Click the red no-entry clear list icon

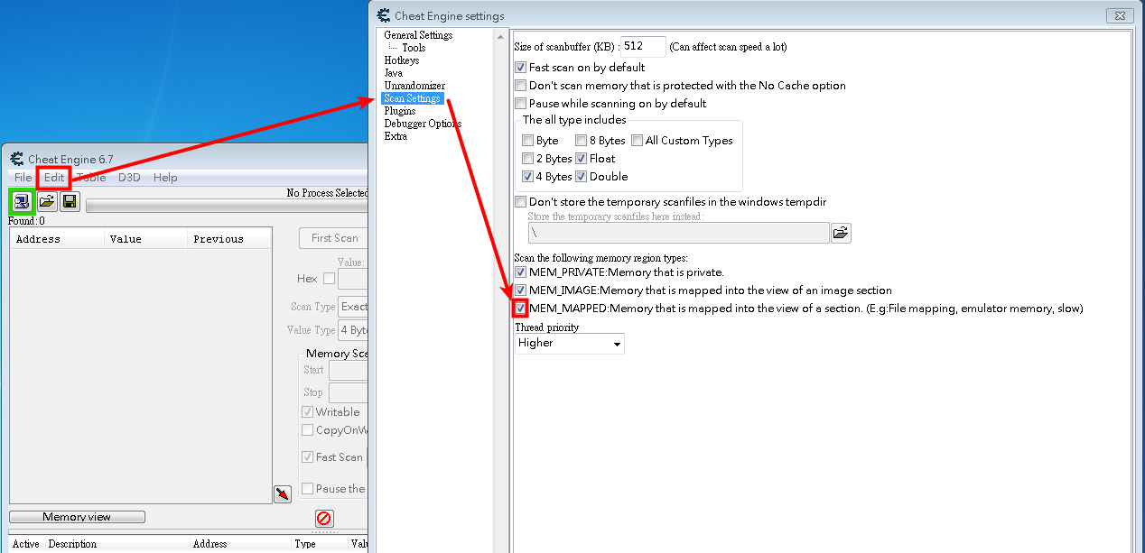[x=324, y=518]
